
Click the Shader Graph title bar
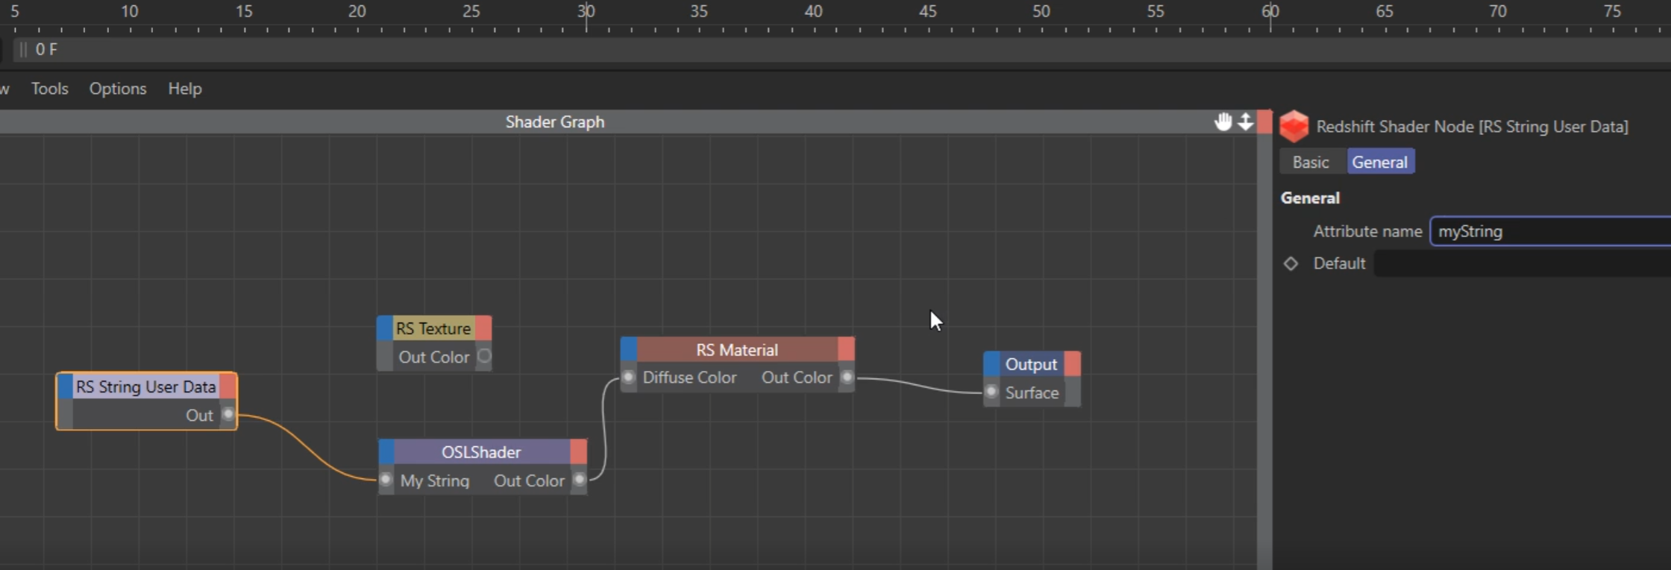point(628,122)
